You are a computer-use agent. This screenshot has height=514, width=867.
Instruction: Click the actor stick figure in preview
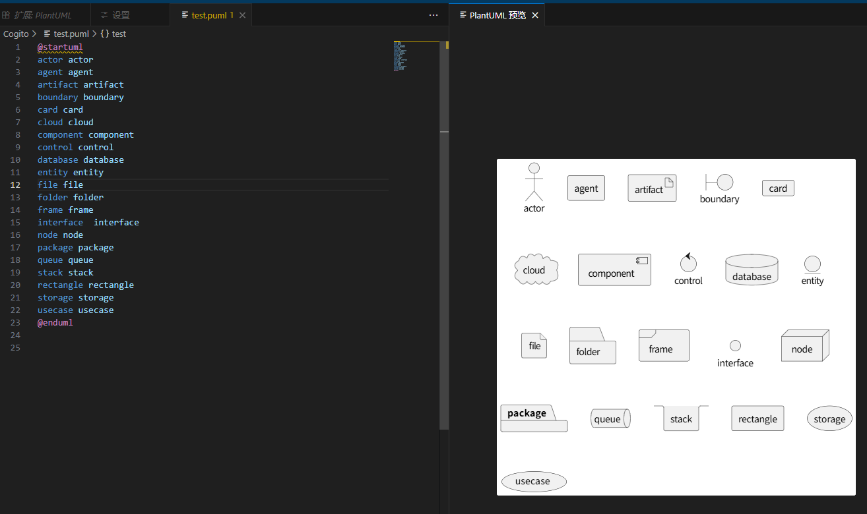click(x=534, y=182)
